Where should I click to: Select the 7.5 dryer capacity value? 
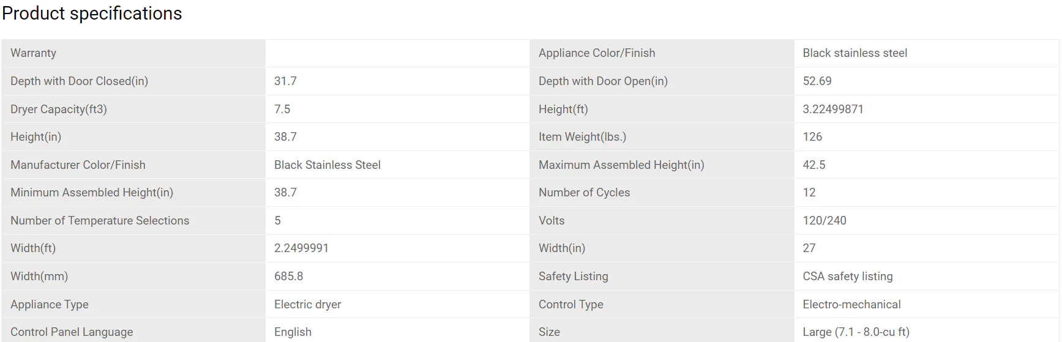[x=282, y=110]
